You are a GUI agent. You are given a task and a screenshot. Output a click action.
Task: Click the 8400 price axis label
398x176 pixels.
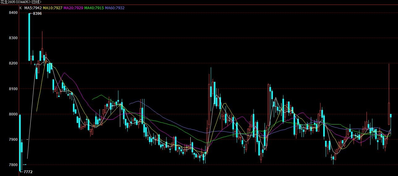pos(13,13)
